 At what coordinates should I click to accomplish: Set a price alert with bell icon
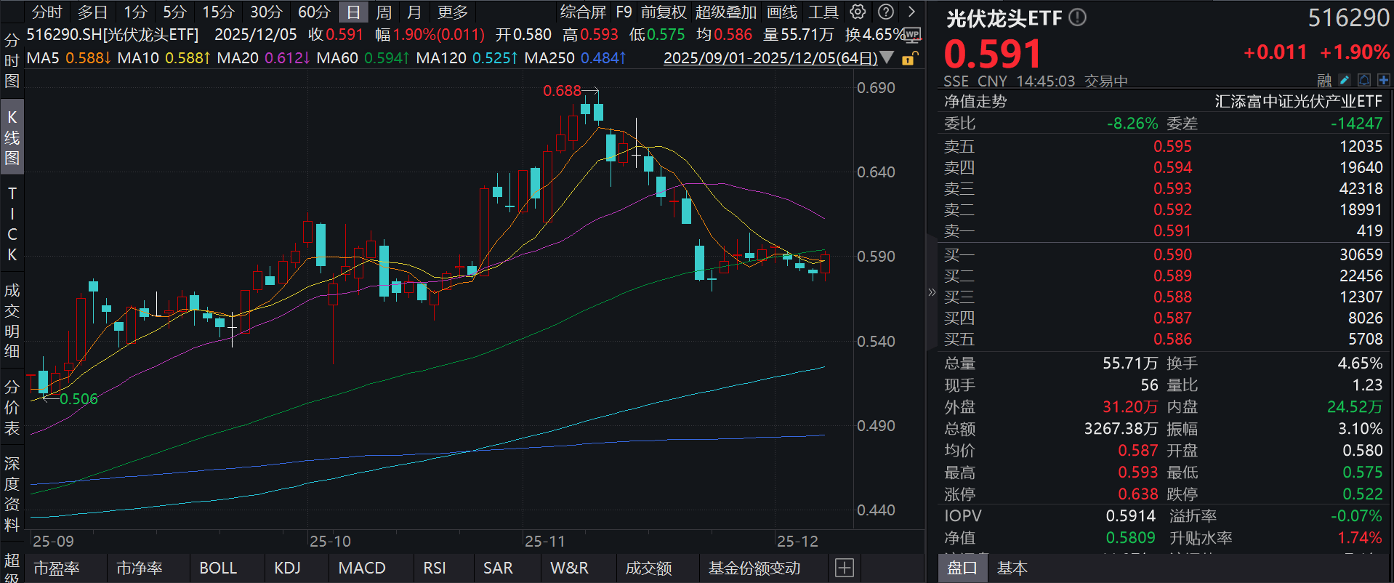point(1364,80)
